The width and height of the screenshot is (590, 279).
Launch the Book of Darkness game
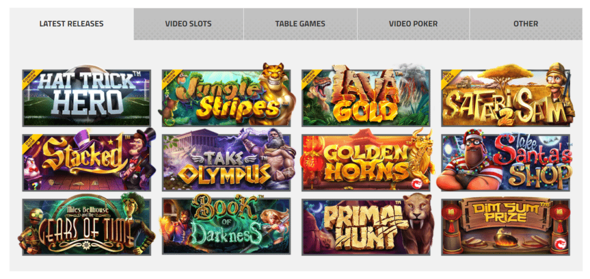click(x=226, y=227)
